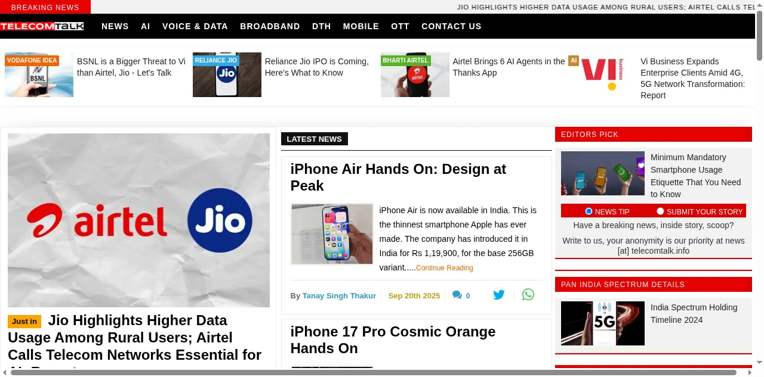Image resolution: width=764 pixels, height=377 pixels.
Task: Click the scrollbar up arrow
Action: [x=760, y=4]
